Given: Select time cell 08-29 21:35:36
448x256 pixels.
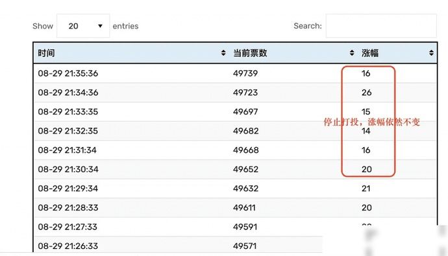Looking at the screenshot, I should click(x=68, y=73).
